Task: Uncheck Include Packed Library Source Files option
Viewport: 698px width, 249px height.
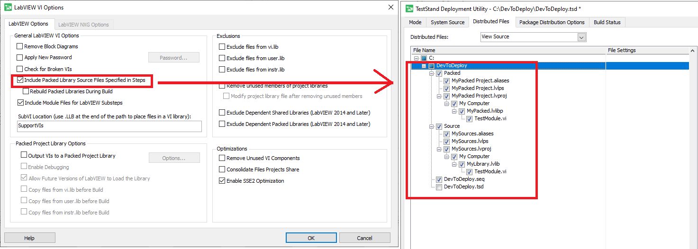Action: (x=20, y=80)
